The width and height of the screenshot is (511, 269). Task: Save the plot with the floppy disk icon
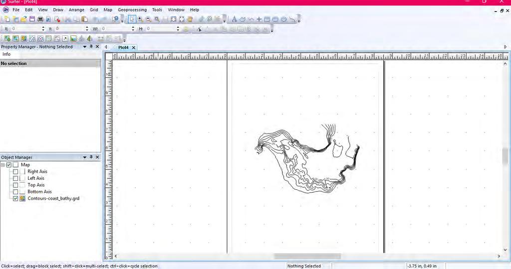pos(32,19)
